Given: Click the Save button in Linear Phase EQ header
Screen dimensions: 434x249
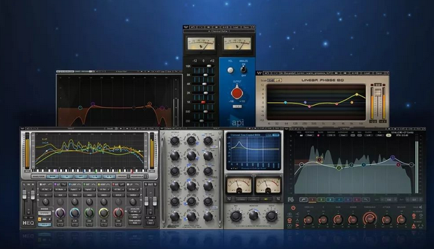Looking at the screenshot, I should coord(378,73).
